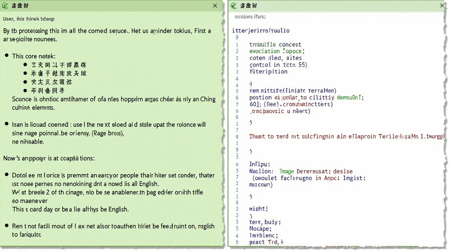Click the "Nocape;" code line
This screenshot has height=252, width=449.
tap(260, 229)
